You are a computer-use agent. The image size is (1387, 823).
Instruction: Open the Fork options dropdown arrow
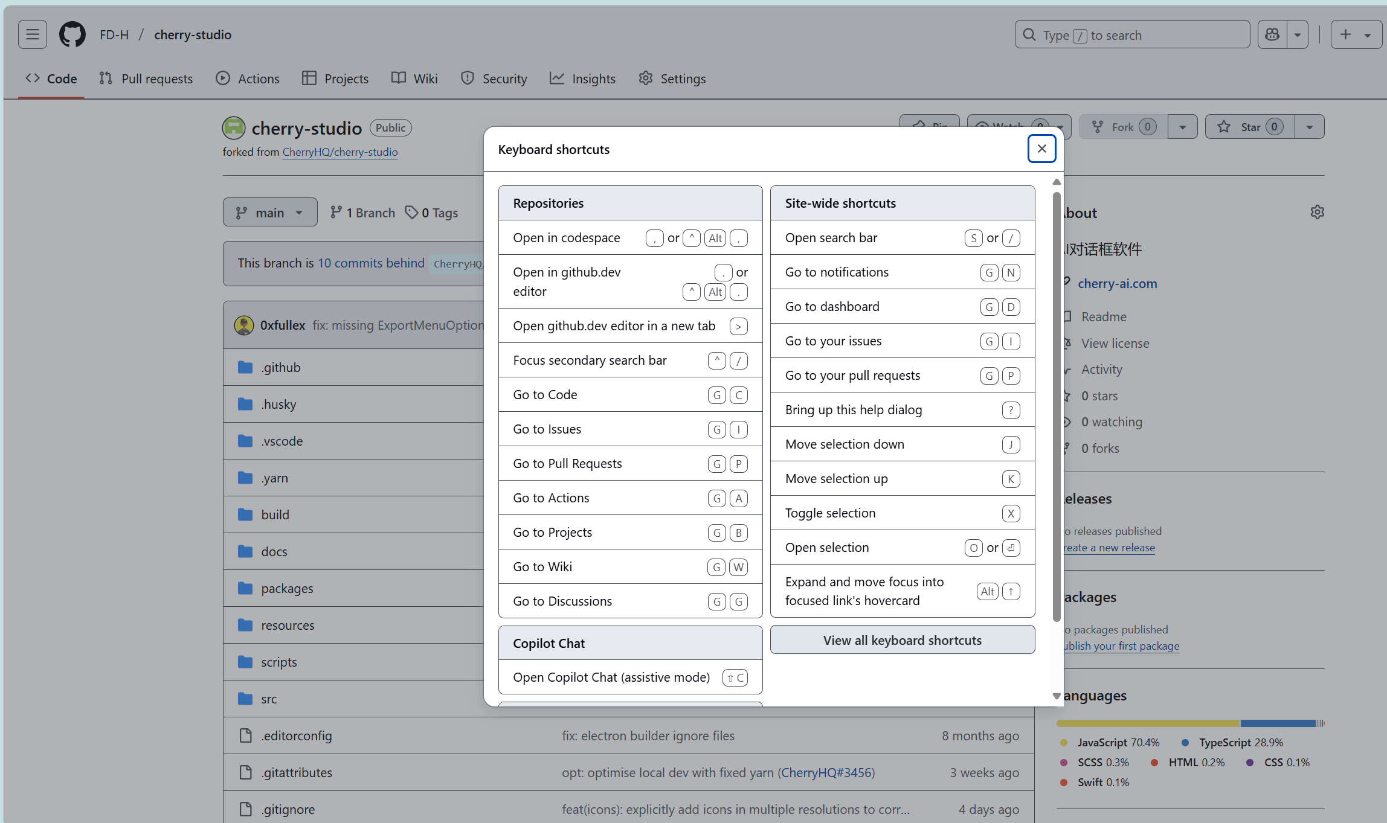[1182, 127]
